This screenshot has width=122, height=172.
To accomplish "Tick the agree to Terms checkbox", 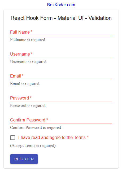I will pos(13,138).
